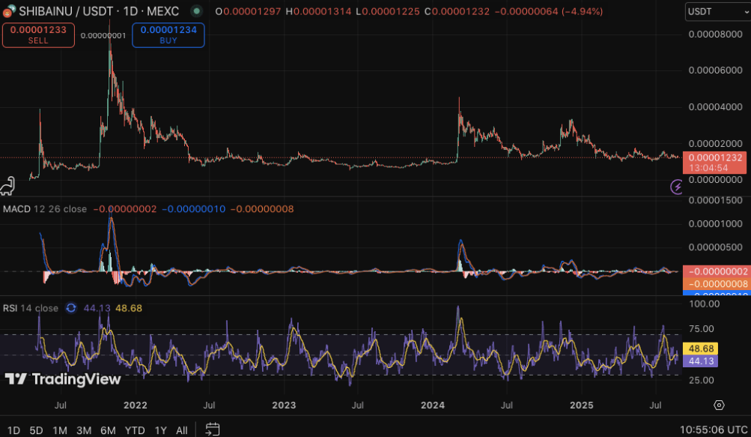Open chart settings gear icon
The height and width of the screenshot is (437, 751).
click(x=719, y=405)
